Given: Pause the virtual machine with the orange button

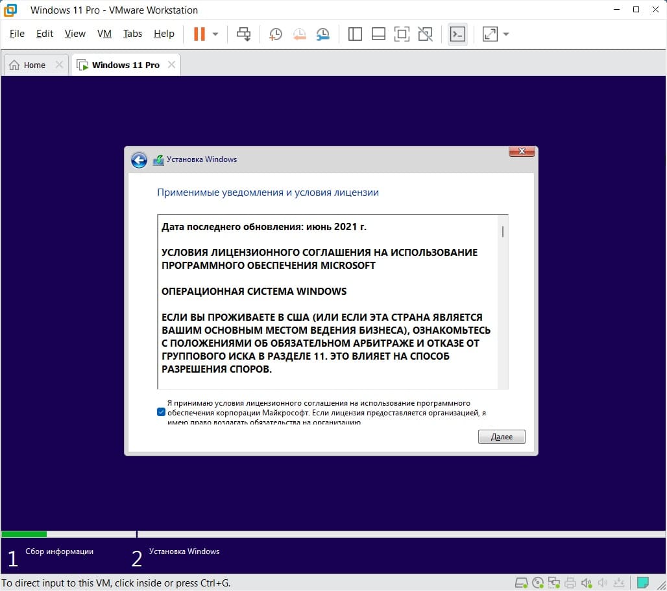Looking at the screenshot, I should click(199, 34).
